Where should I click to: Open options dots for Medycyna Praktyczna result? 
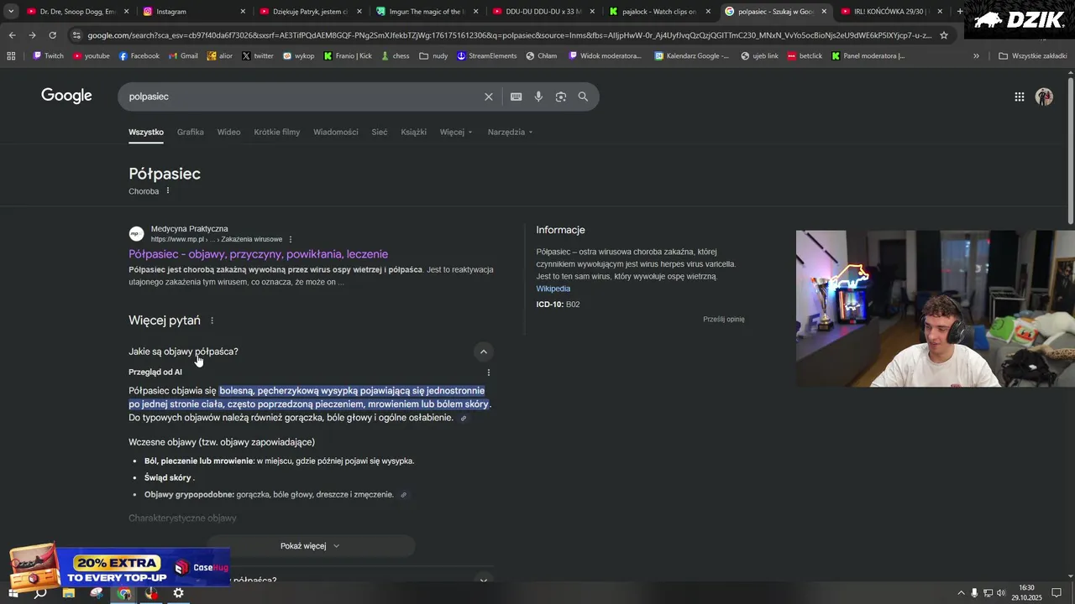(291, 239)
